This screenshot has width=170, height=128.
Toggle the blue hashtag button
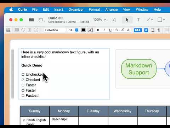[146, 30]
